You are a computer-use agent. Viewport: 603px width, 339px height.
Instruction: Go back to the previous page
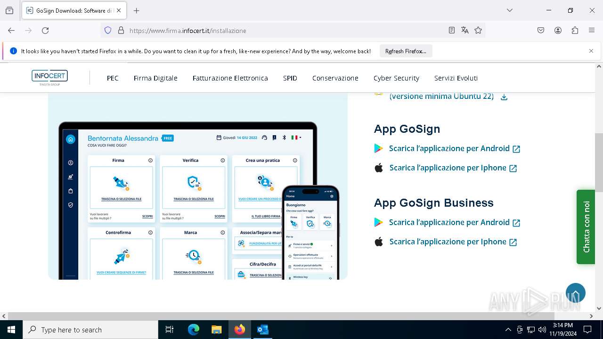[11, 30]
